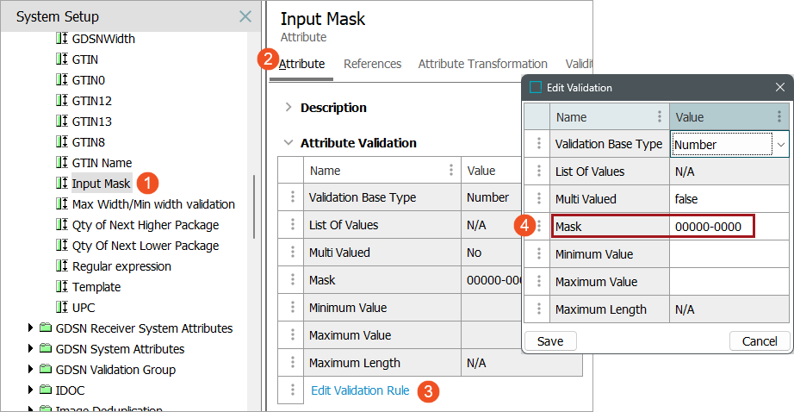Click the Edit Validation Rule link
Image resolution: width=794 pixels, height=412 pixels.
[360, 390]
